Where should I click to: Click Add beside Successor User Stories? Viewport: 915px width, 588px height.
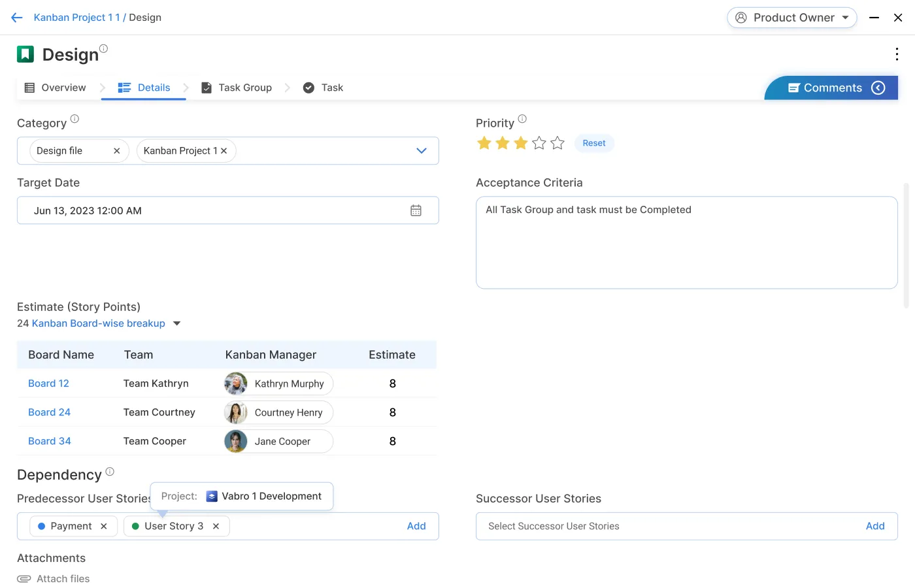point(876,526)
